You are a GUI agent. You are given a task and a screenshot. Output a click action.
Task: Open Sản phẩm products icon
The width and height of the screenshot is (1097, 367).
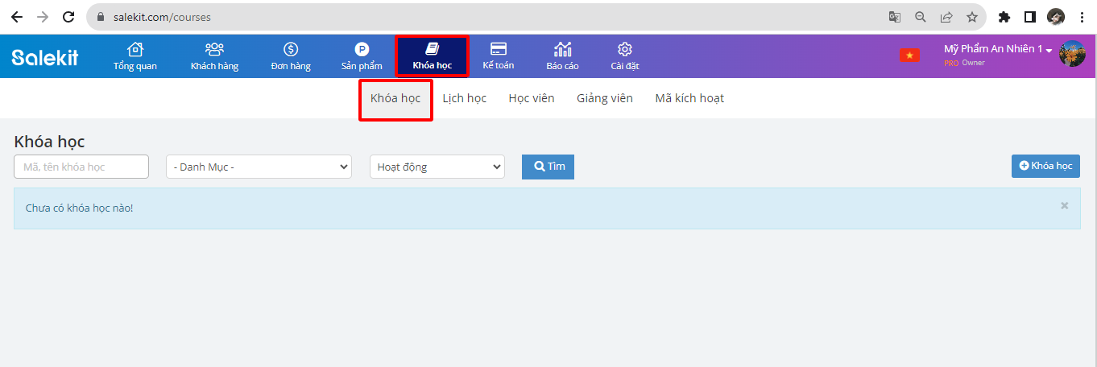coord(362,50)
